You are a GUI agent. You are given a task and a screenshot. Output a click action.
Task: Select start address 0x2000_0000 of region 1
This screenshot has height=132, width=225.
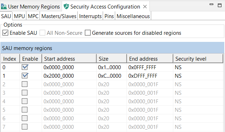[x=58, y=76]
